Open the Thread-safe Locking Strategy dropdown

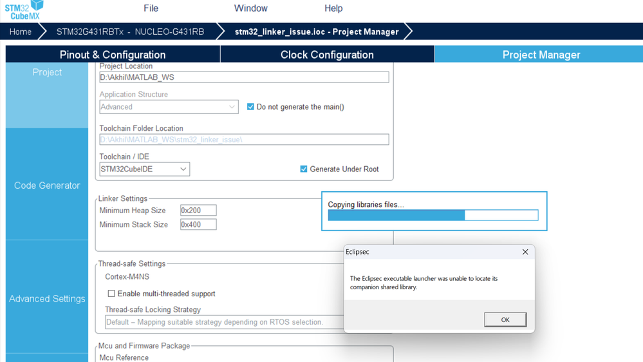click(225, 322)
